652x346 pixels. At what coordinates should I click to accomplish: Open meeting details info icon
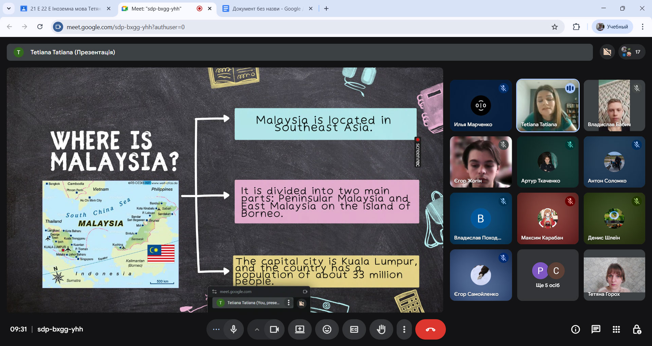[575, 329]
